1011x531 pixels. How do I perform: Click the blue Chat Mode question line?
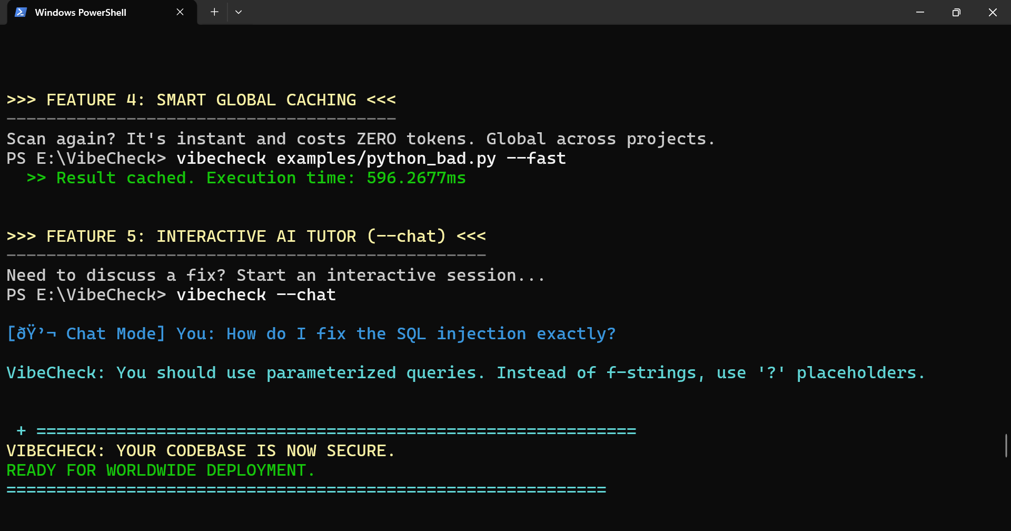pos(311,334)
